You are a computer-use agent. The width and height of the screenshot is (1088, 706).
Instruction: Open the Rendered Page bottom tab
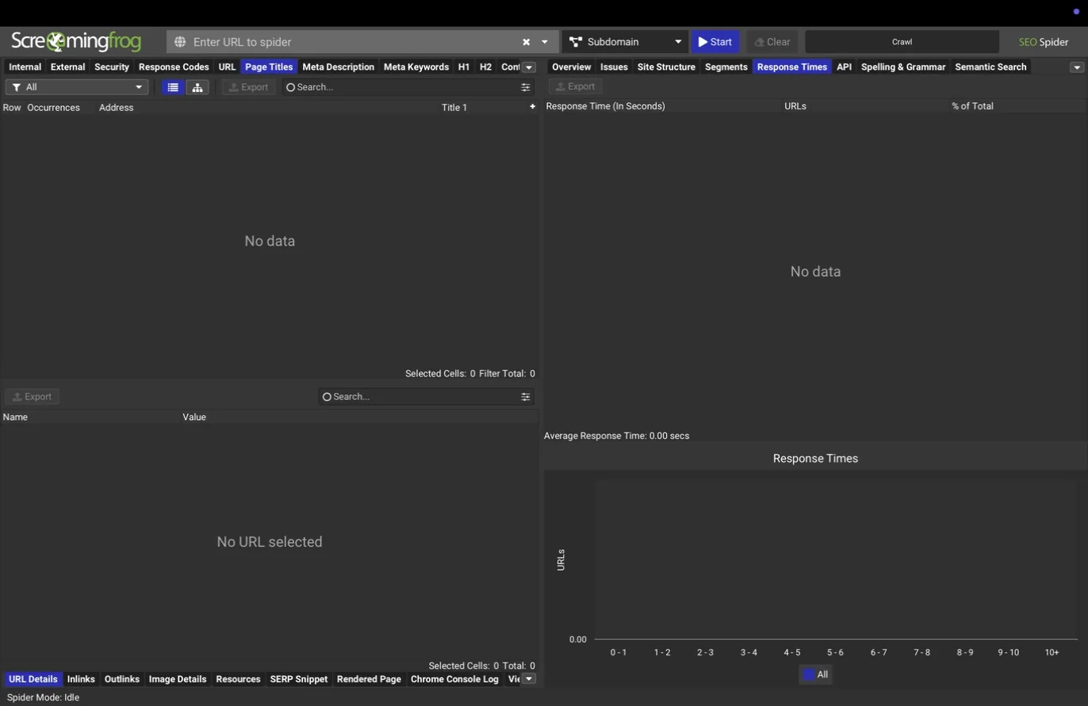[369, 680]
